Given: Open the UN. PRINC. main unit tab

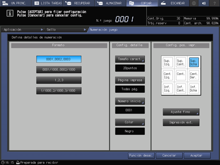Looking at the screenshot, I should click(x=15, y=3).
